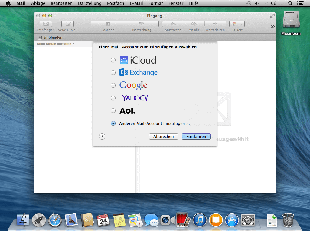Click the An alle reply-all arrows
The height and width of the screenshot is (231, 310).
click(194, 24)
